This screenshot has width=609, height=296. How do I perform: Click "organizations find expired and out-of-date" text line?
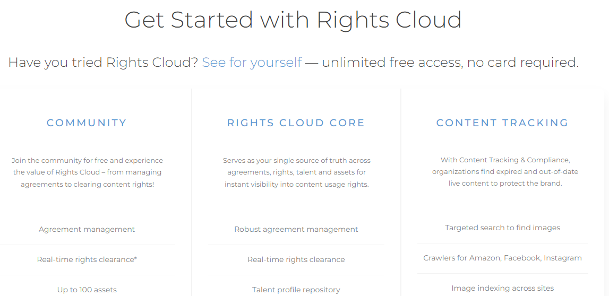coord(505,172)
